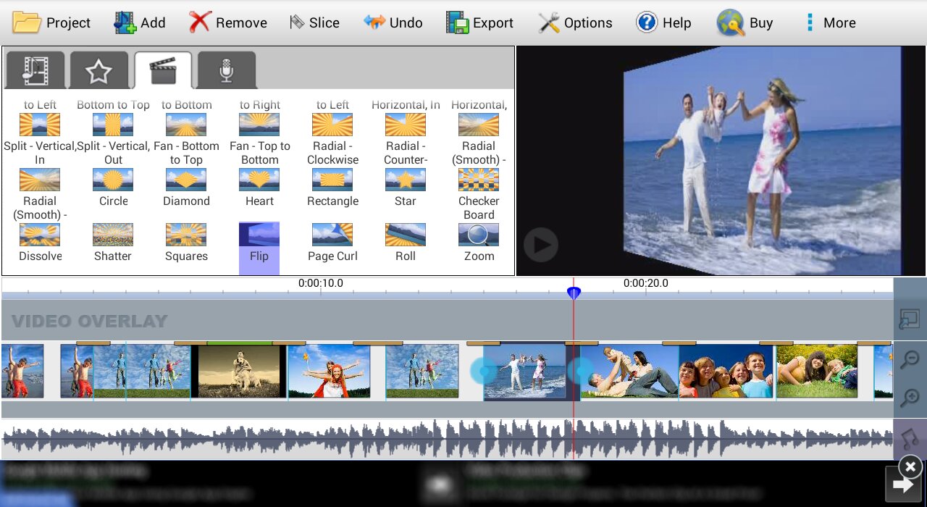
Task: Open the favorites star tab
Action: click(x=98, y=70)
